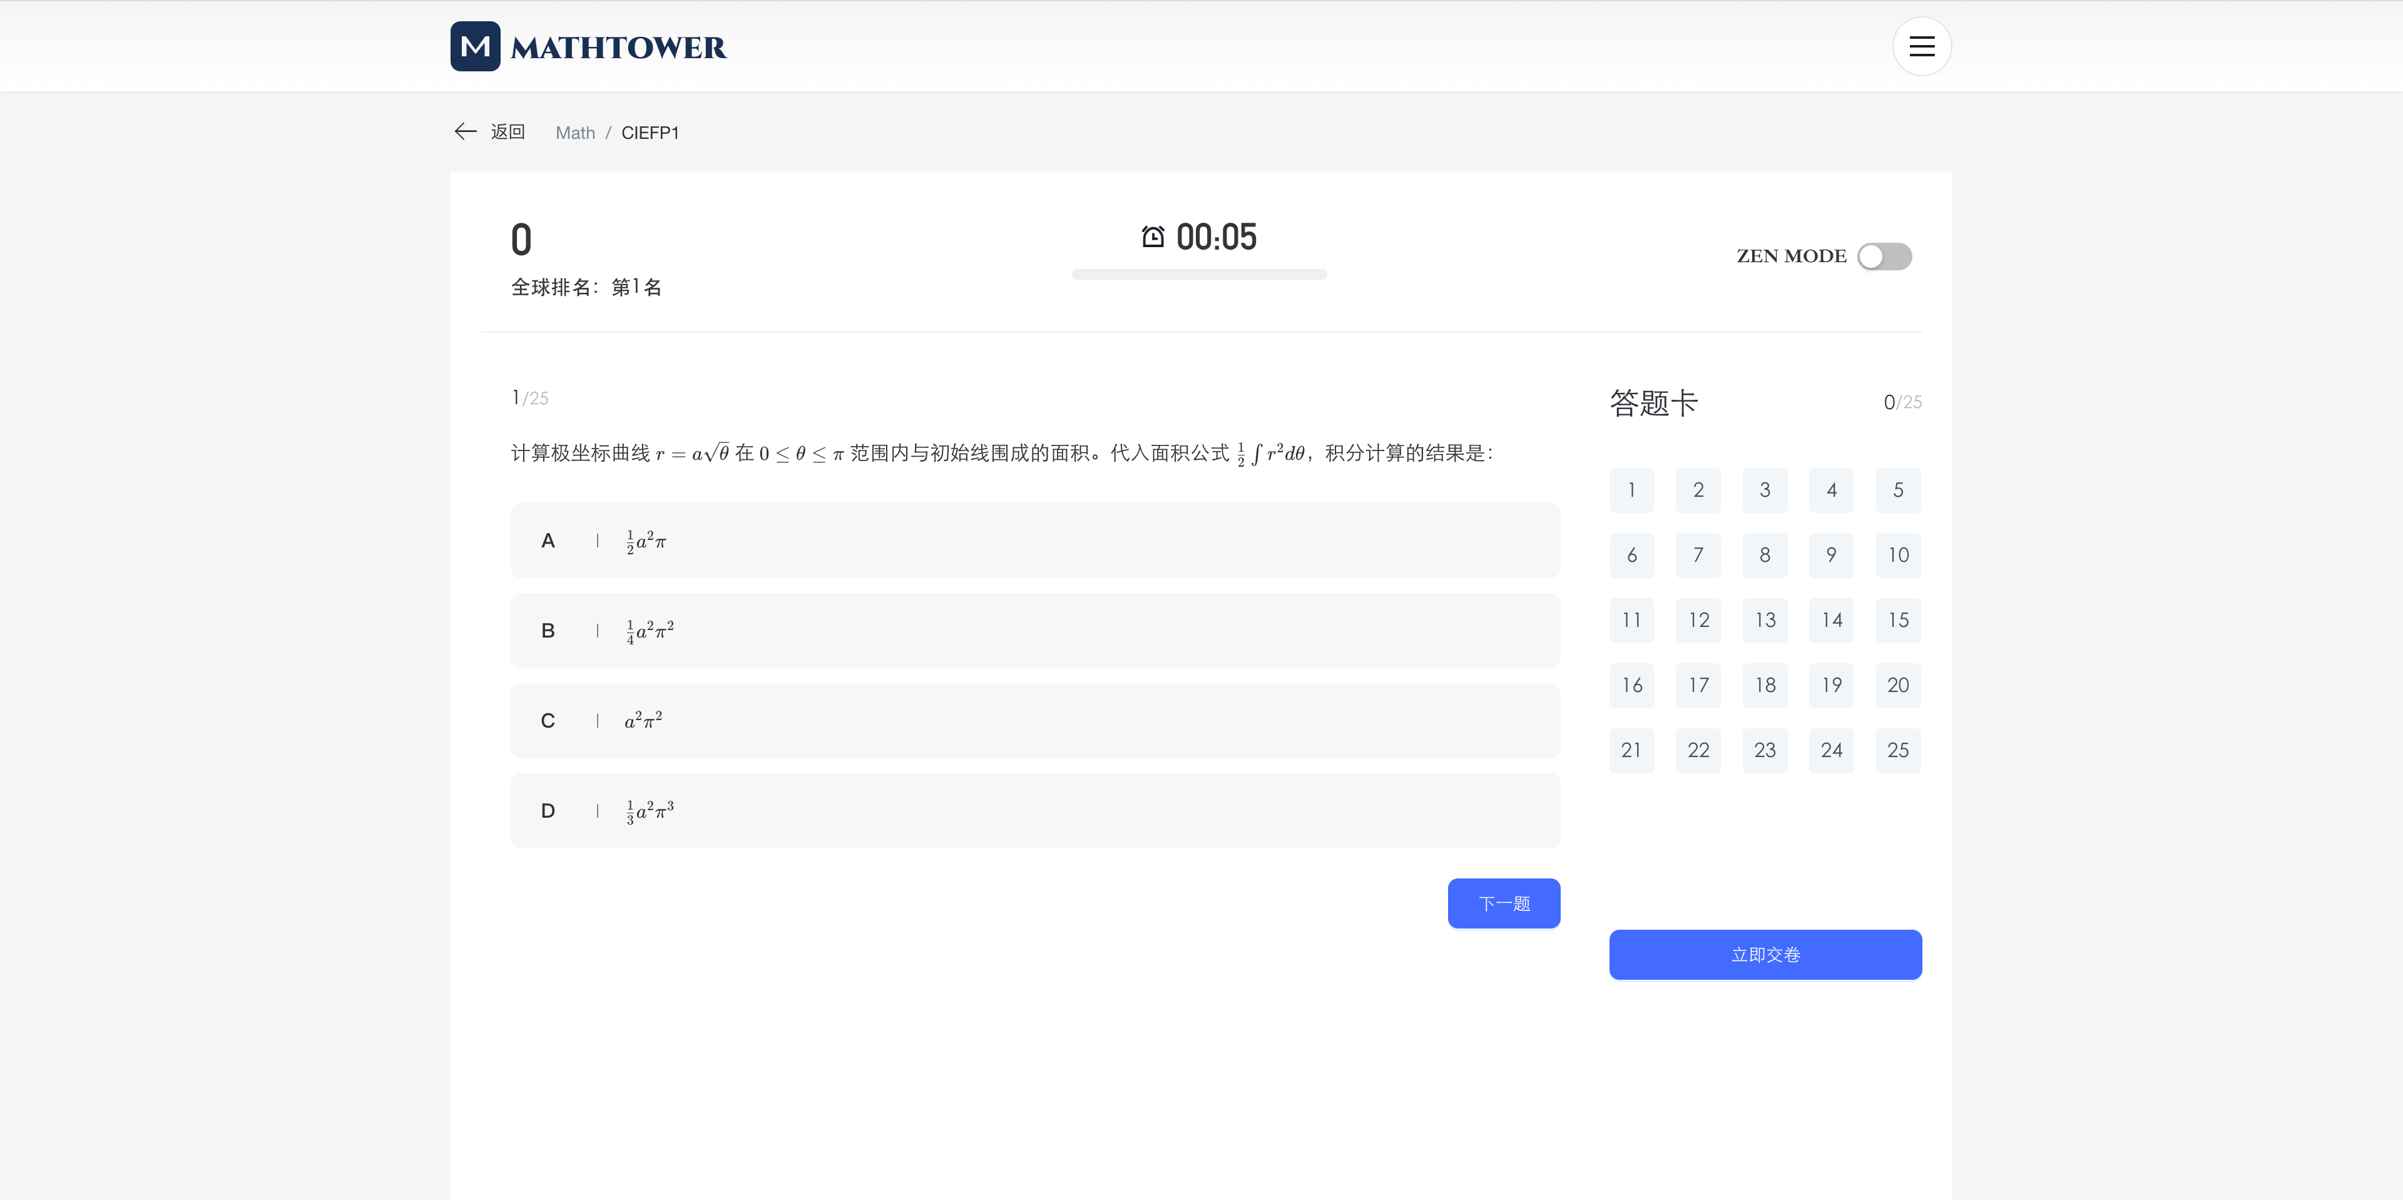Jump to question 8 in answer card
This screenshot has width=2403, height=1200.
[x=1765, y=556]
